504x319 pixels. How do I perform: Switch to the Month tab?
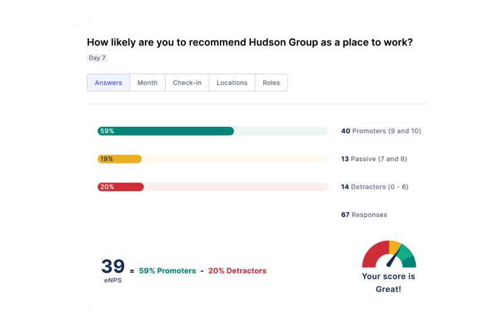pyautogui.click(x=147, y=83)
